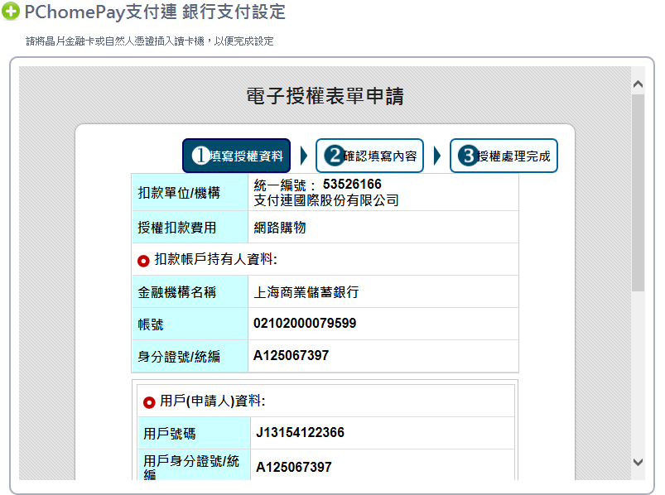Click the card reader instruction text below the title

[150, 41]
